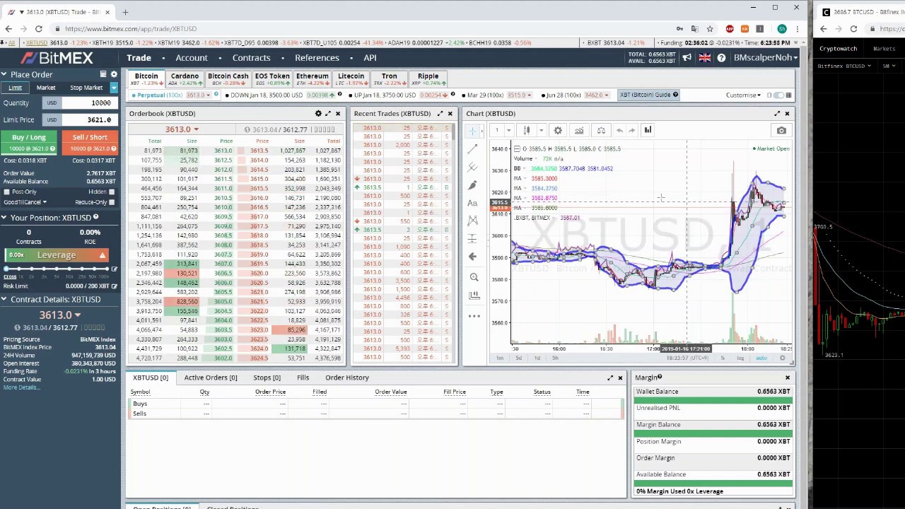The width and height of the screenshot is (905, 509).
Task: Open chart bottom settings gear
Action: pos(783,358)
